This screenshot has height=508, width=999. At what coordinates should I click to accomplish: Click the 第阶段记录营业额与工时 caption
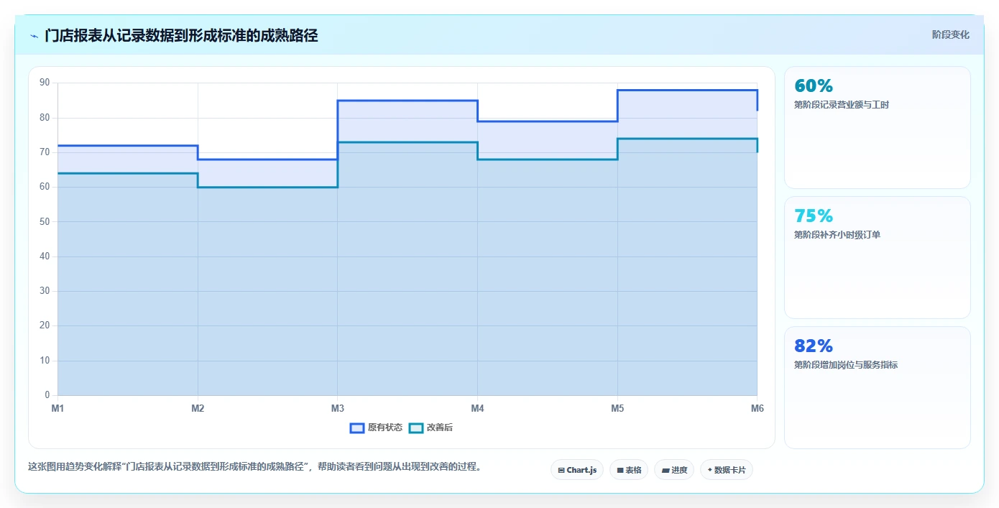[x=842, y=105]
